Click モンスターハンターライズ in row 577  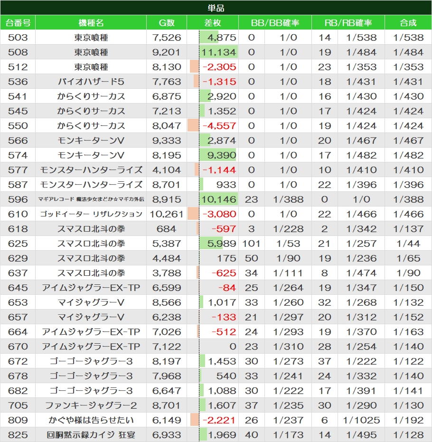coord(91,169)
